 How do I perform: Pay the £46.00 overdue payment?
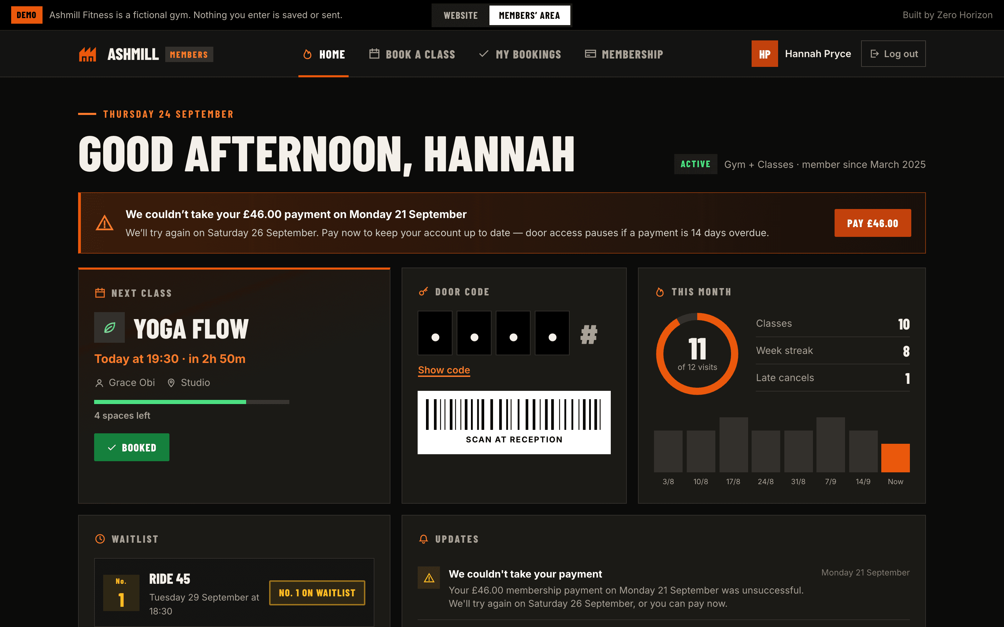point(873,223)
